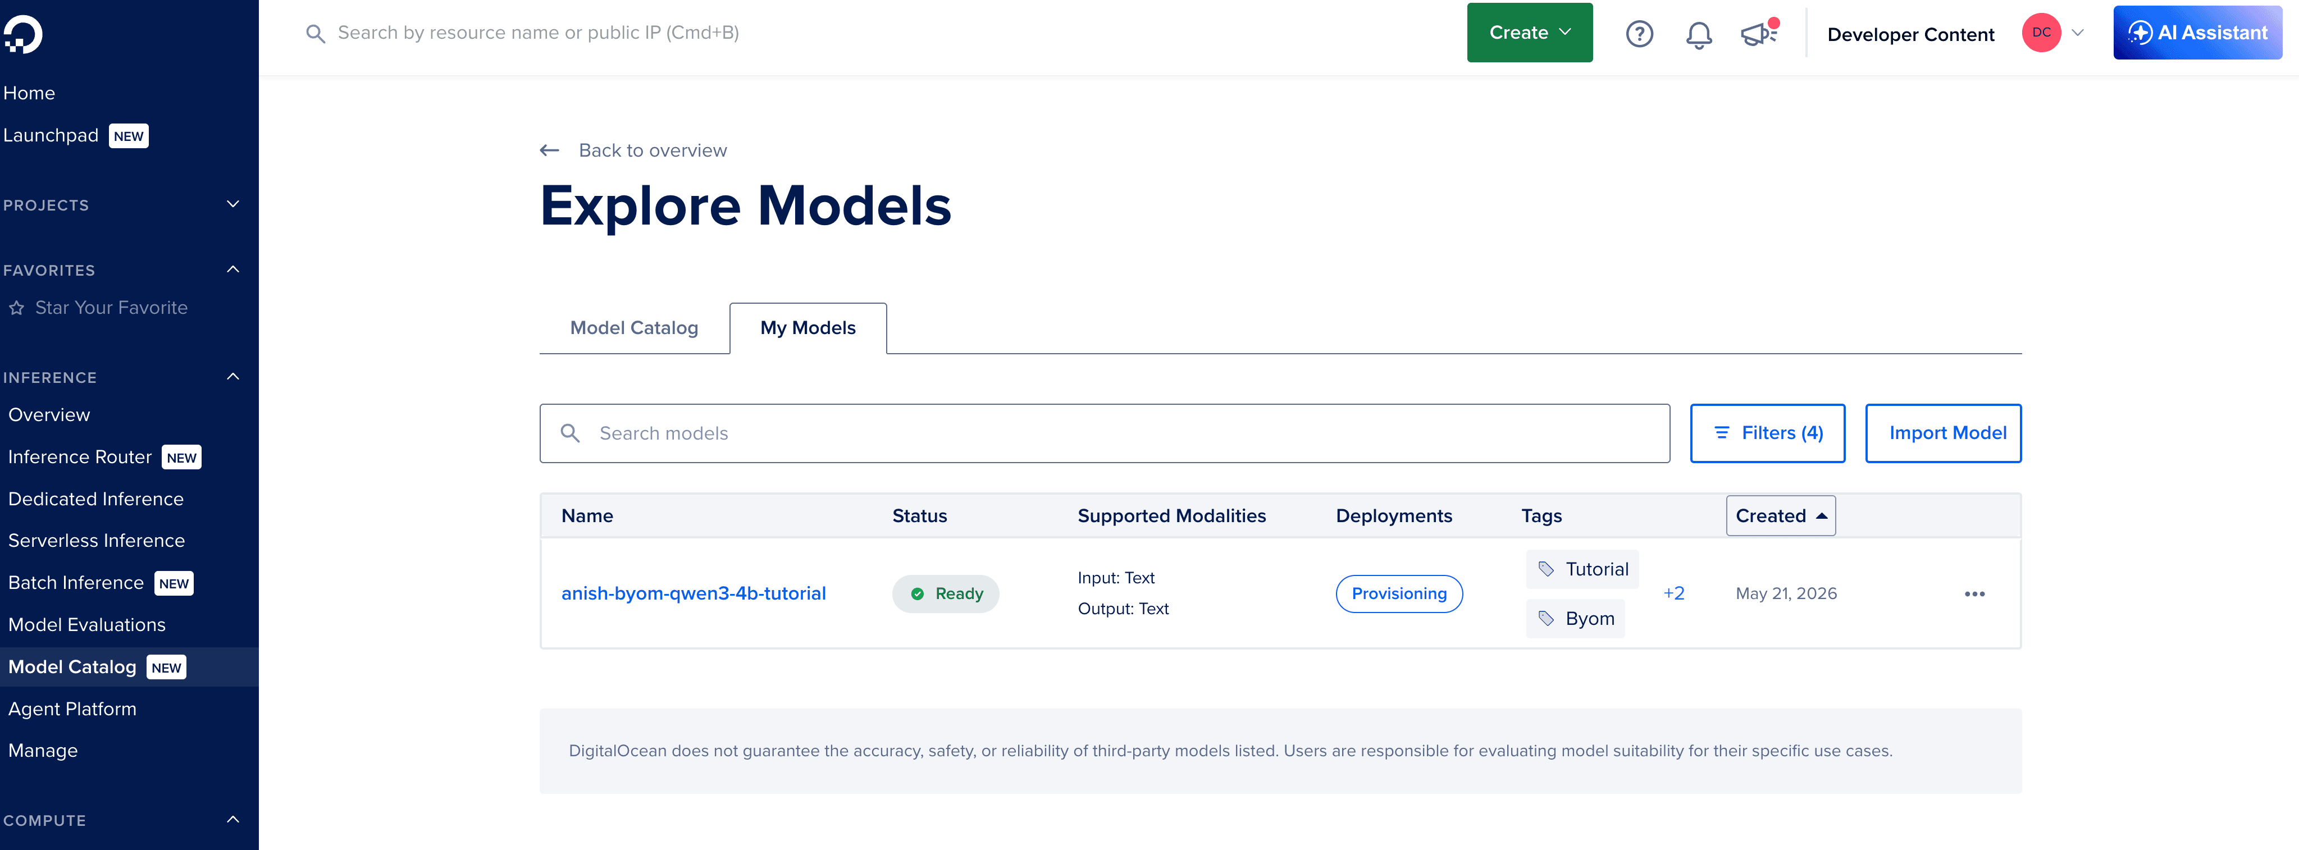Click the Name column header
The width and height of the screenshot is (2299, 850).
(587, 517)
